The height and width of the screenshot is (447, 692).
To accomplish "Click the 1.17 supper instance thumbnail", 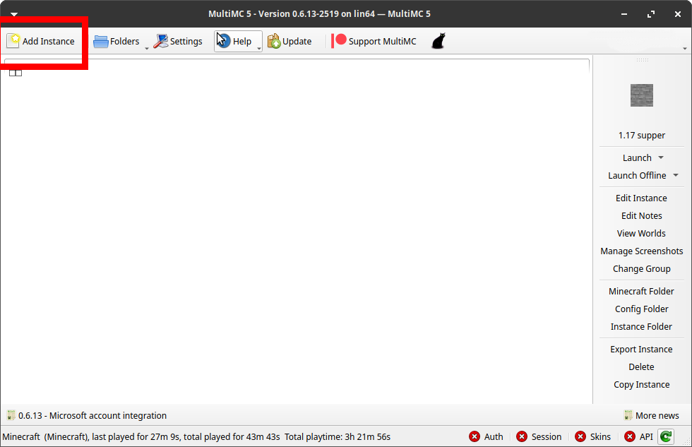I will (x=641, y=95).
